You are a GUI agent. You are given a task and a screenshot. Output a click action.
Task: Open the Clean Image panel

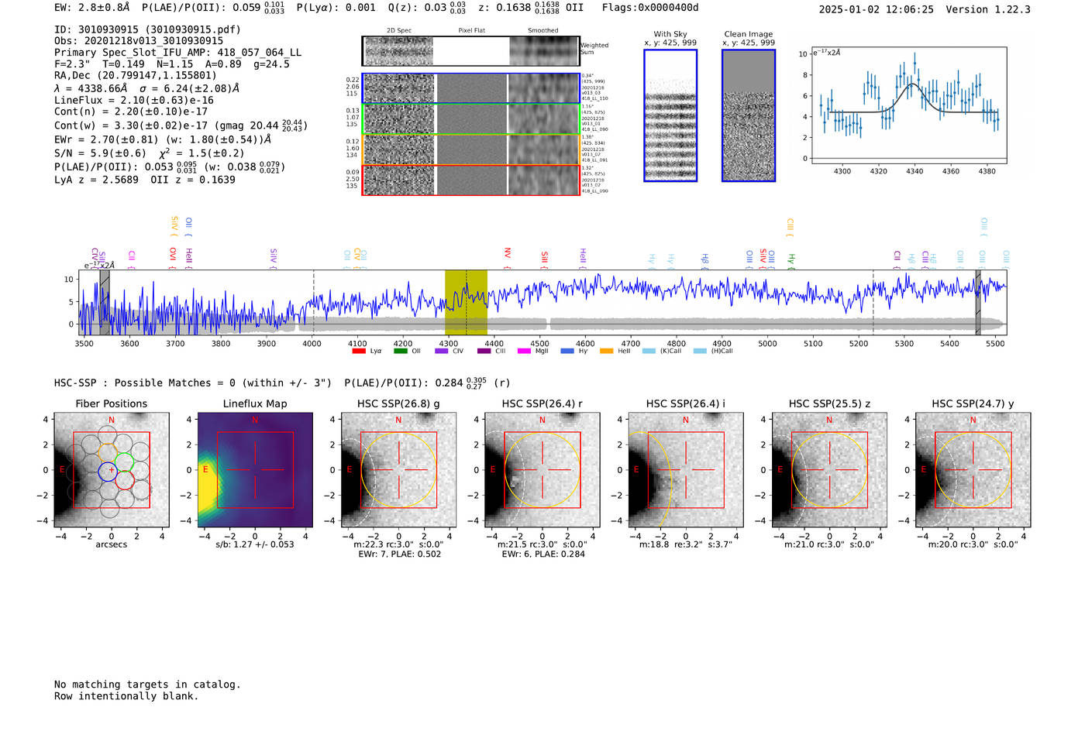point(749,115)
